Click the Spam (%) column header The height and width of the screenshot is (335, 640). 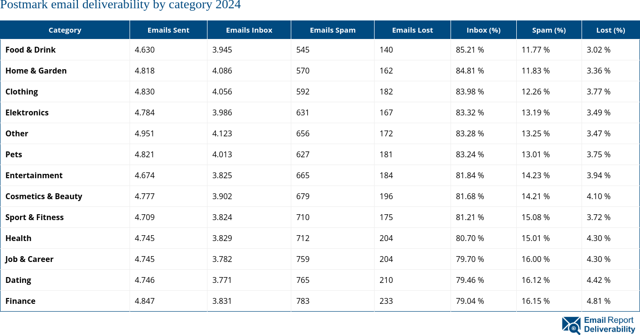click(548, 30)
